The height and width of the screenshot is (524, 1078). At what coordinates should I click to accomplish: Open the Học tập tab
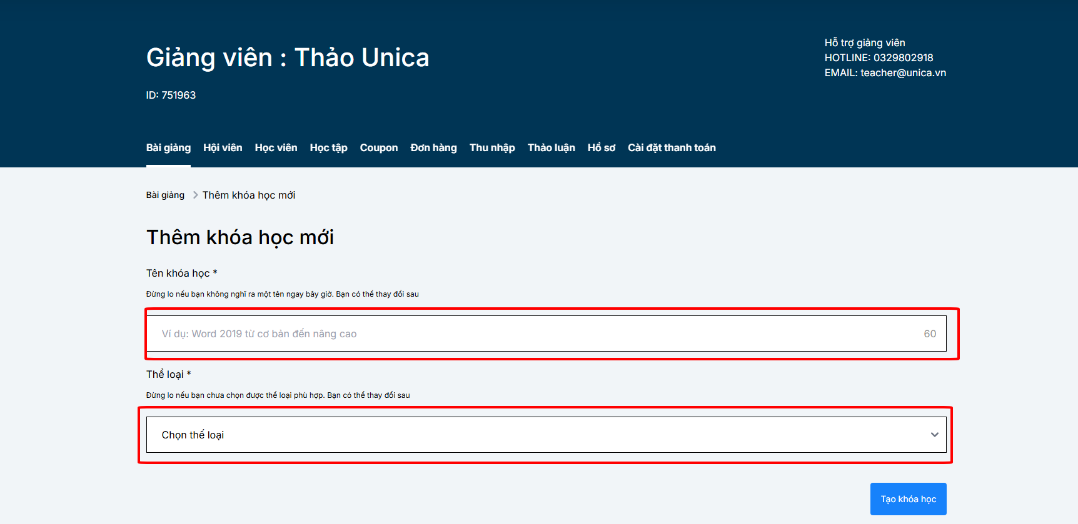point(328,148)
